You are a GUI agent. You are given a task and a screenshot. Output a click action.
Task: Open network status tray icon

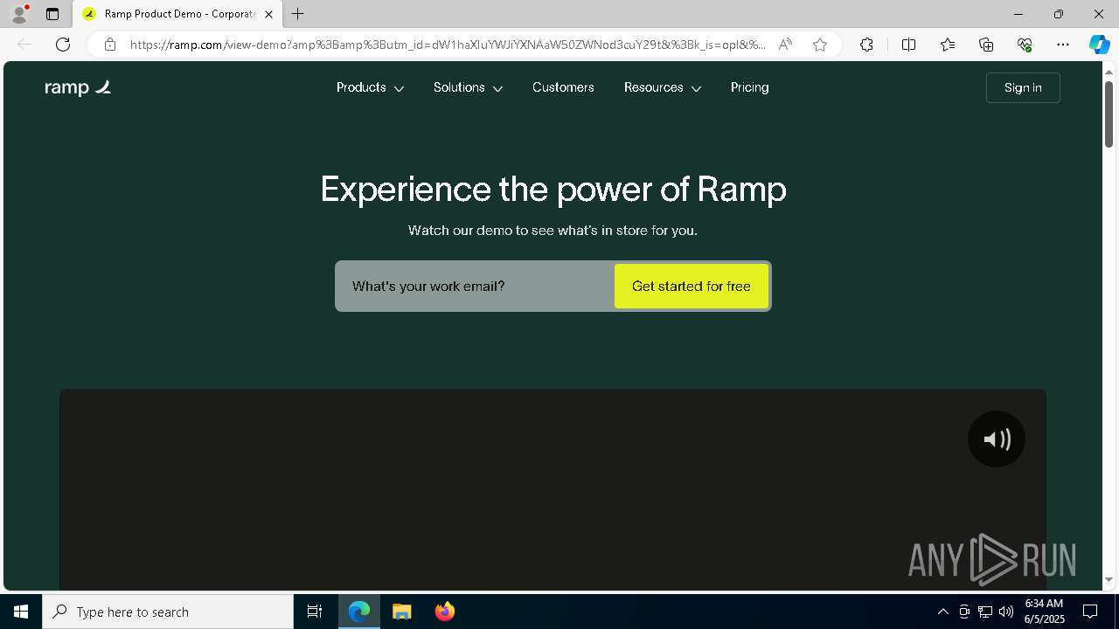point(985,612)
